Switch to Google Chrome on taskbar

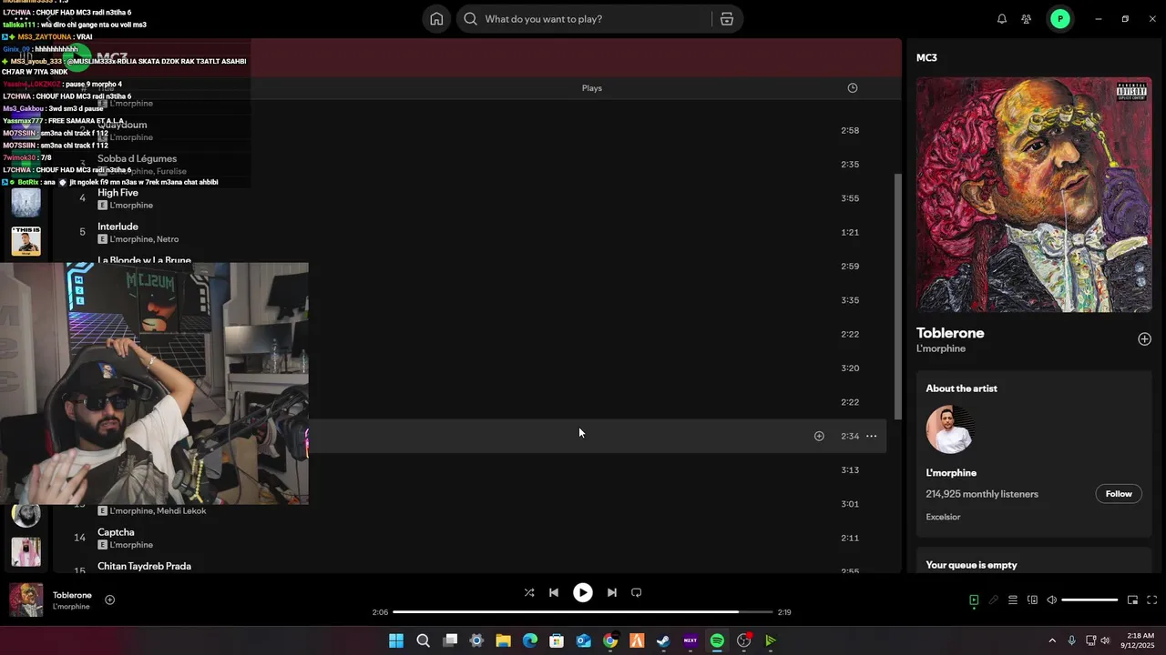(x=610, y=640)
